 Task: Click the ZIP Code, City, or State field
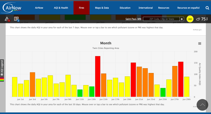click(161, 19)
